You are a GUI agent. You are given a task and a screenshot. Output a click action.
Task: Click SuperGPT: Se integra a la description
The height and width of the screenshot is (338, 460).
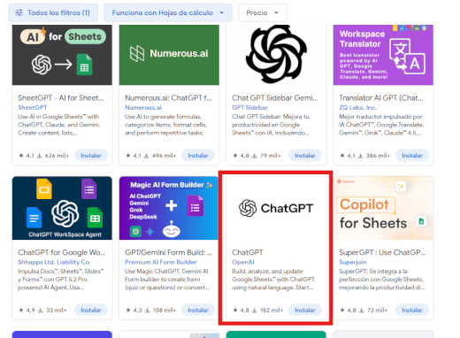coord(381,280)
